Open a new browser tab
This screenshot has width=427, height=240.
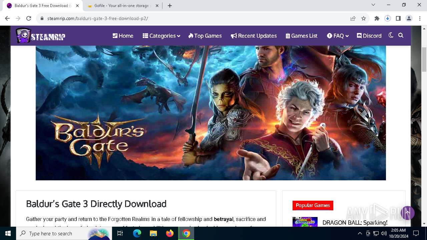pos(170,6)
